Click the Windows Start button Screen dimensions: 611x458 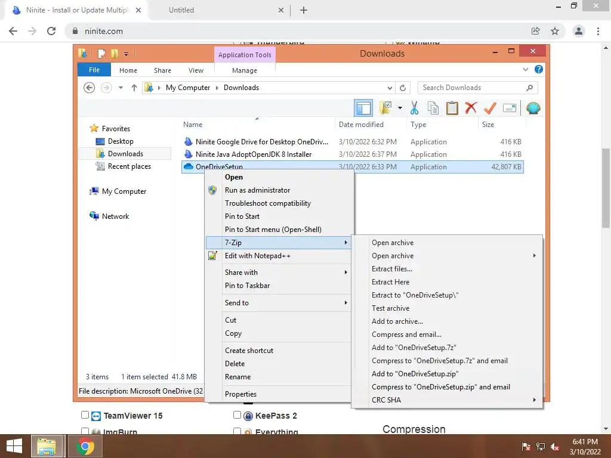coord(14,446)
